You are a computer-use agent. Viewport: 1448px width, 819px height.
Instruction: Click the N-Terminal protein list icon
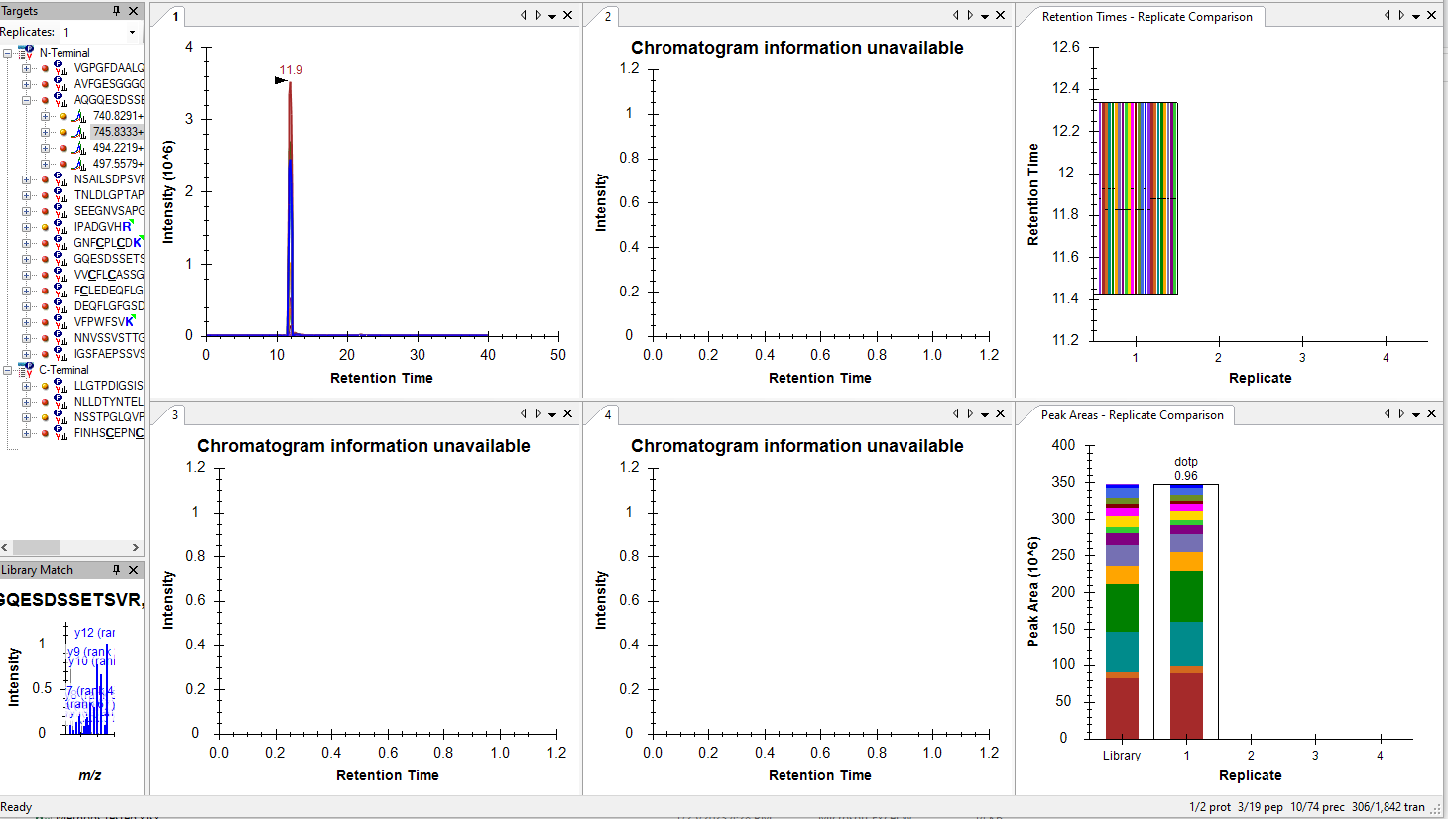click(x=26, y=53)
